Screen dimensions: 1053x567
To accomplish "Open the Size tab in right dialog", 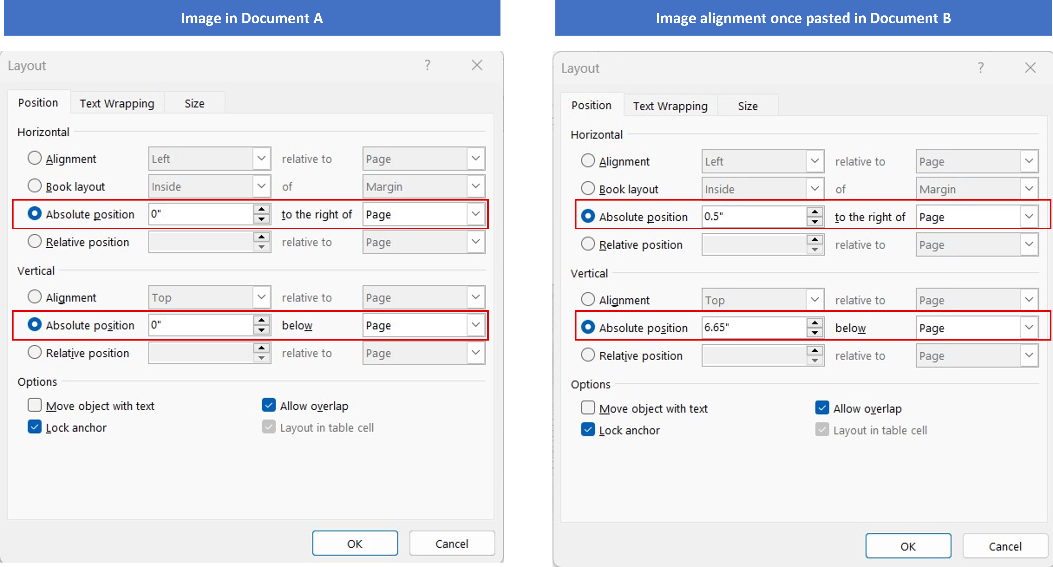I will click(x=747, y=106).
